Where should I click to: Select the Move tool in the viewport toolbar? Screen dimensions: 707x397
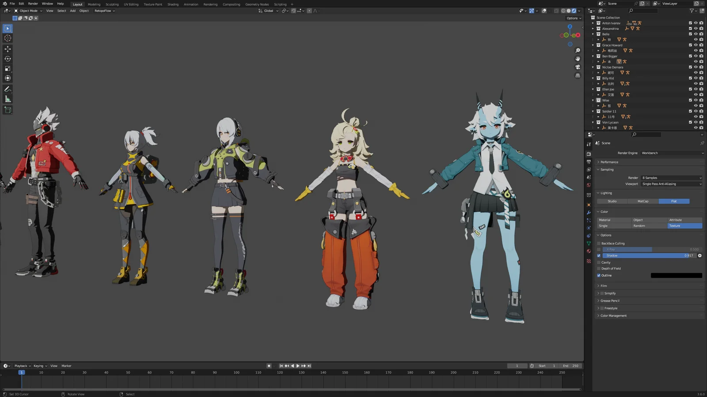tap(8, 49)
